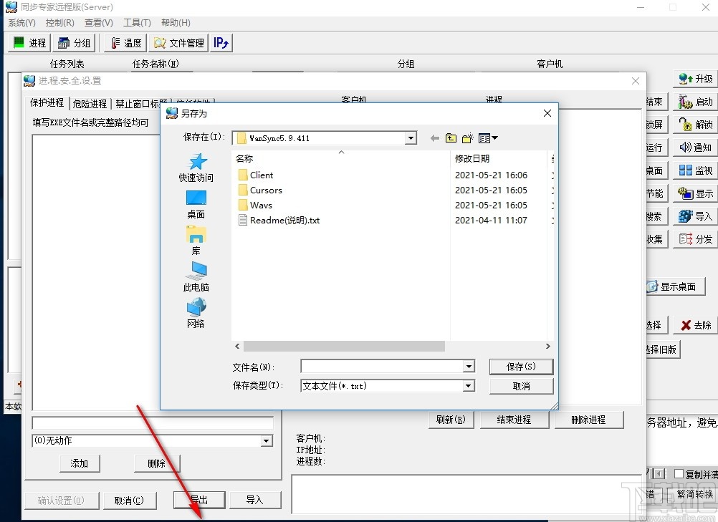Screen dimensions: 718x522
Task: Click the up one level folder icon
Action: pyautogui.click(x=451, y=138)
